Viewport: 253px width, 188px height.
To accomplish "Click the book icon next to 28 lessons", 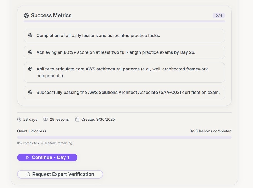I will coord(46,119).
